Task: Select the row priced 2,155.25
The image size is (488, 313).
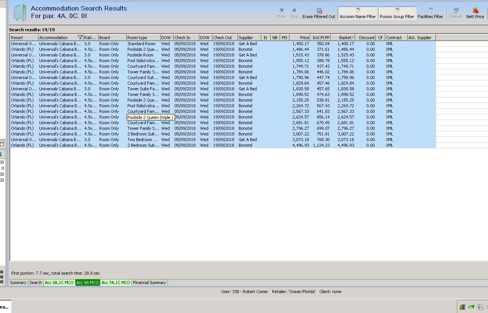Action: point(223,100)
